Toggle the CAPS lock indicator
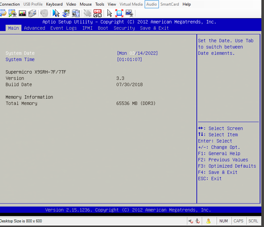 click(238, 221)
